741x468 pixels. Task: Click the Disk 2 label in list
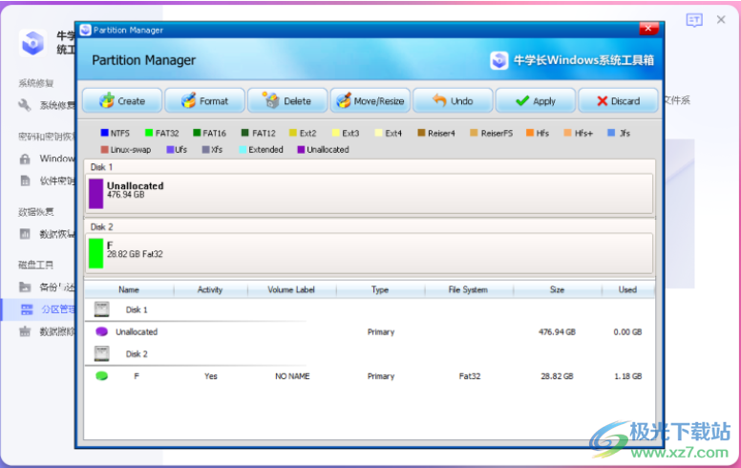(x=137, y=354)
